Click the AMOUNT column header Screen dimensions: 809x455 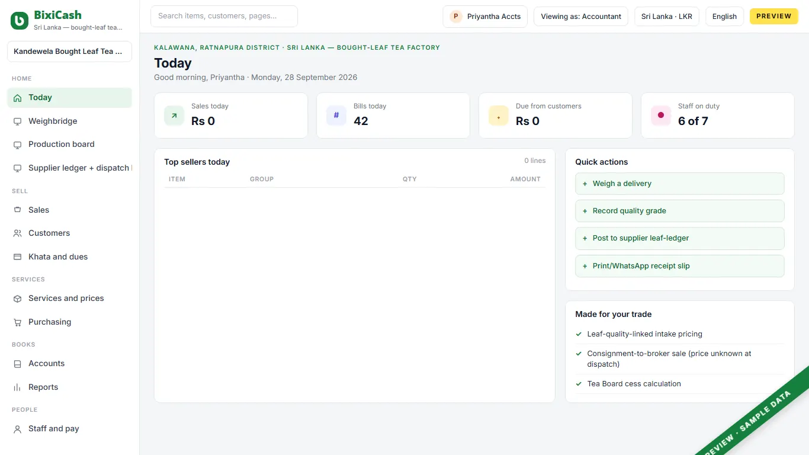click(525, 179)
